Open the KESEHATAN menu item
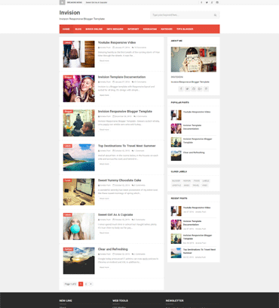 [150, 29]
